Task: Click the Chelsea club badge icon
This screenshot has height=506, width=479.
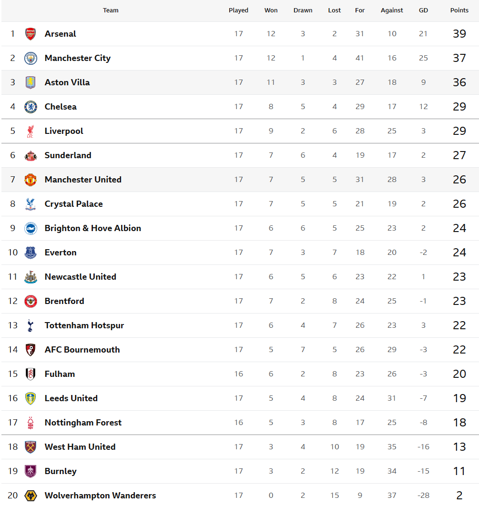Action: (x=31, y=107)
